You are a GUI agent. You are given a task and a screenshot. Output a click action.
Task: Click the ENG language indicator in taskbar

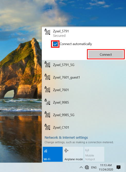pyautogui.click(x=94, y=167)
